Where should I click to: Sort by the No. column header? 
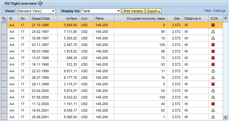point(24,18)
